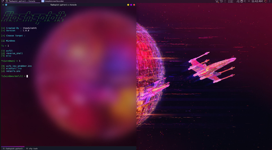Image resolution: width=272 pixels, height=150 pixels.
Task: Open the volume speaker tray icon
Action: point(245,1)
